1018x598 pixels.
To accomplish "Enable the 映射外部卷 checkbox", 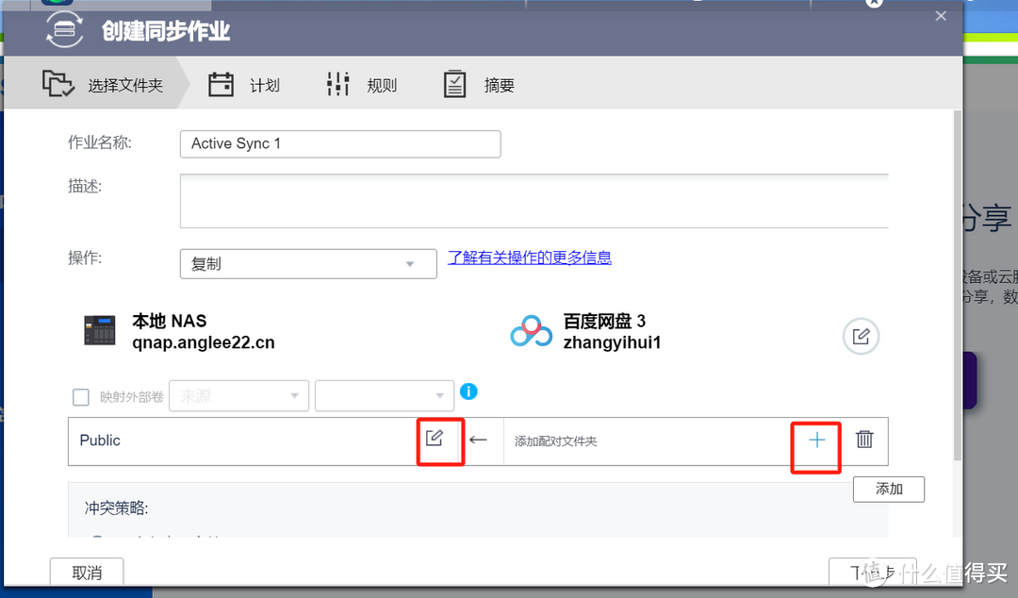I will point(80,396).
